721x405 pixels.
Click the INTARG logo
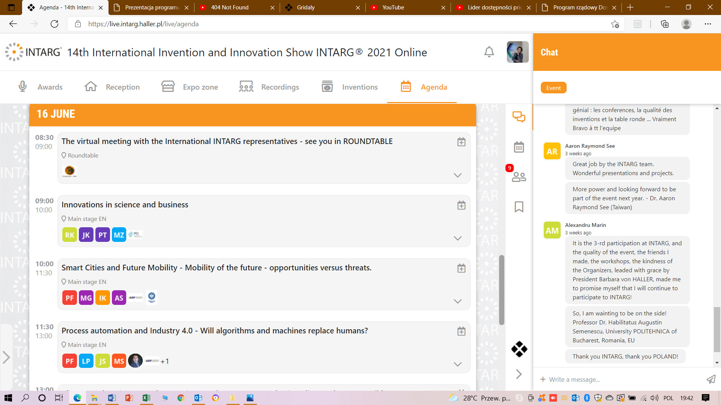(x=33, y=52)
